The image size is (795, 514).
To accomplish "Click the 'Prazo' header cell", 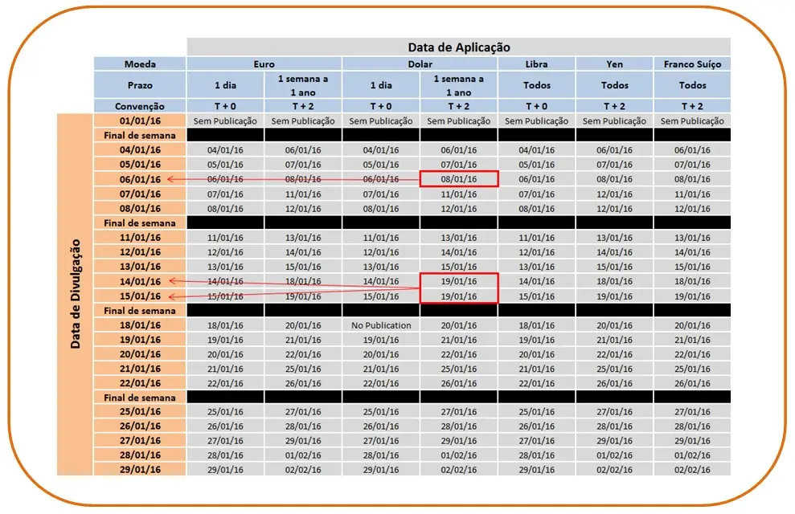I will 140,85.
